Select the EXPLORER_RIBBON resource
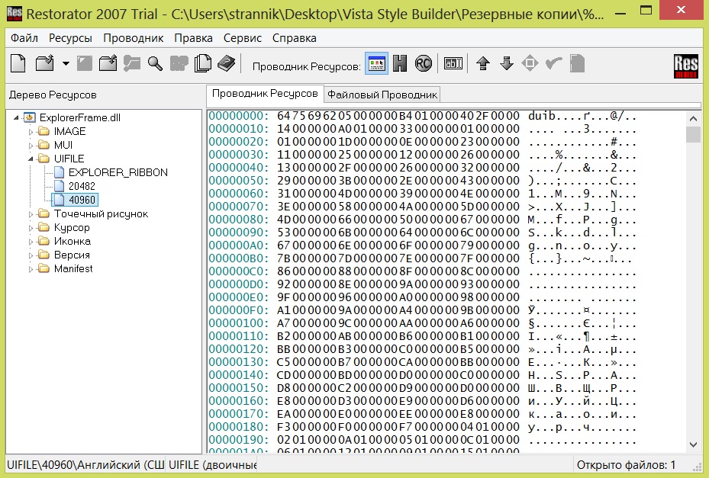 tap(118, 172)
